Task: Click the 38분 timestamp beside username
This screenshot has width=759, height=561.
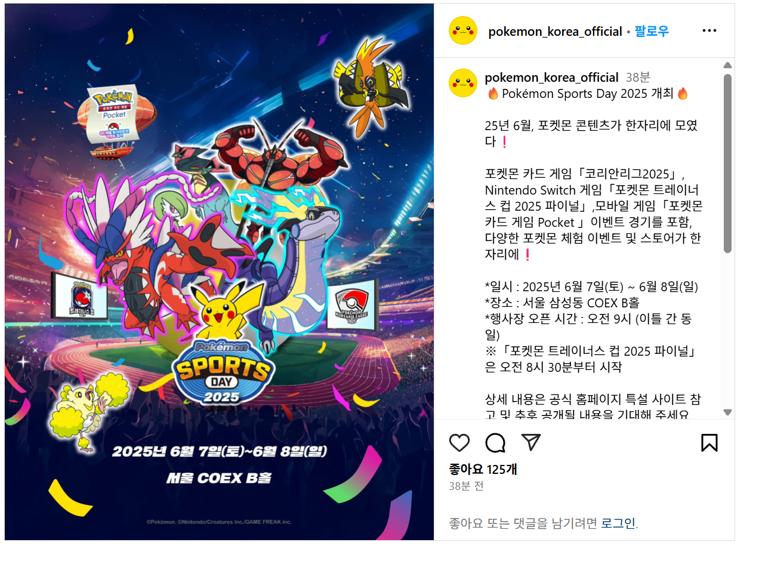Action: [638, 78]
